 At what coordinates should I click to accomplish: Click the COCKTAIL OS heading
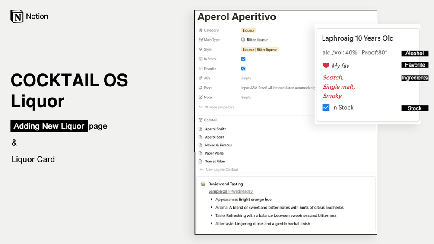(x=69, y=80)
